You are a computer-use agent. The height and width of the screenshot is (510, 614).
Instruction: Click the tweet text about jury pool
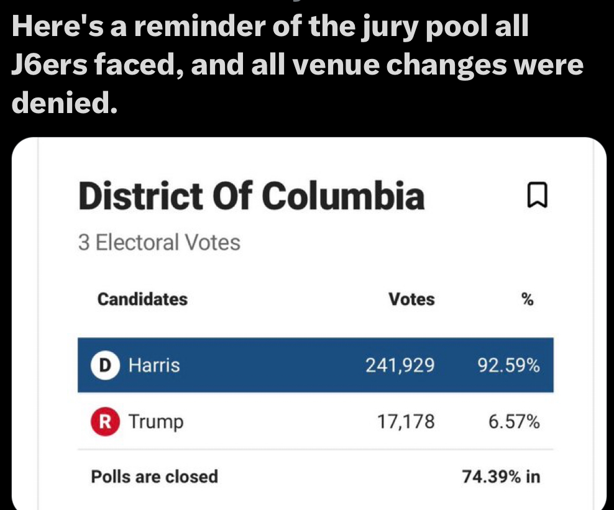pos(298,64)
